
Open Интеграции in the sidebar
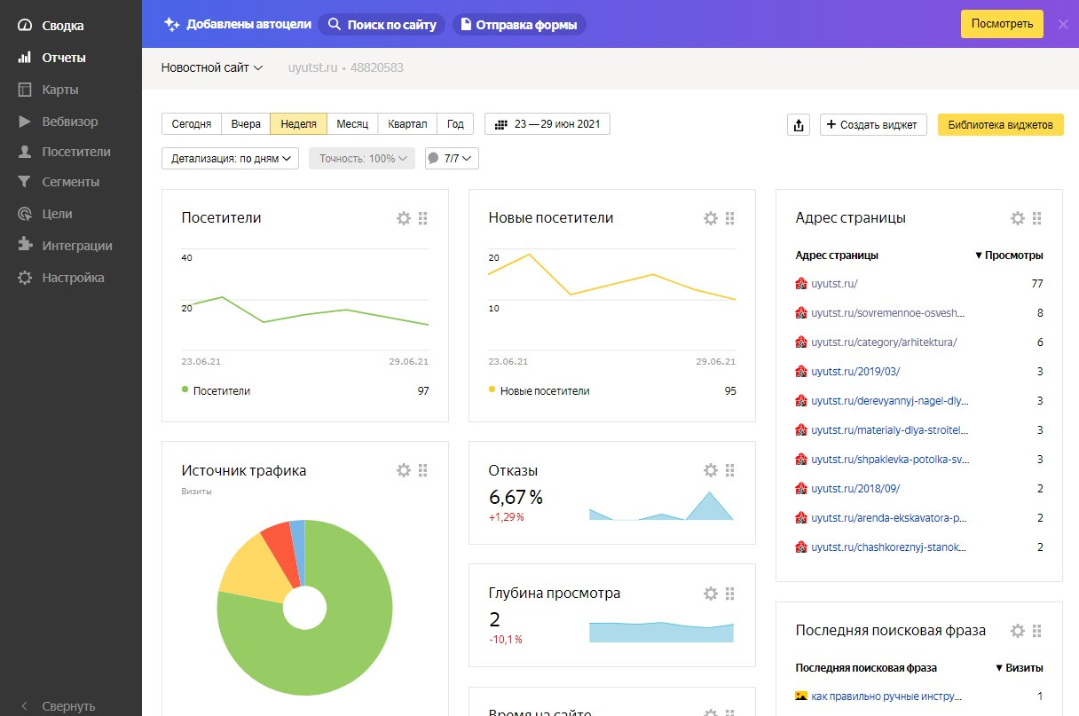click(x=76, y=246)
